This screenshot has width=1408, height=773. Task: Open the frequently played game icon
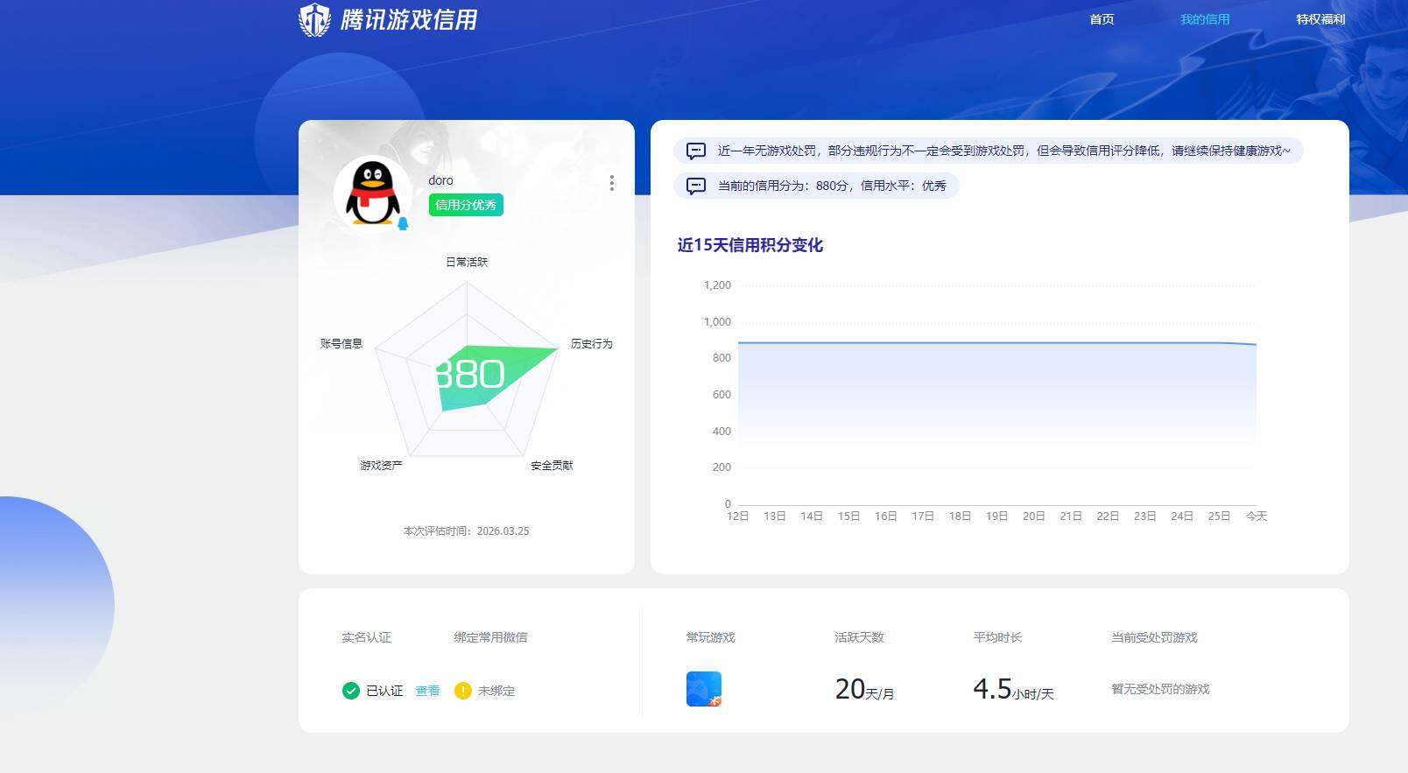pyautogui.click(x=704, y=689)
